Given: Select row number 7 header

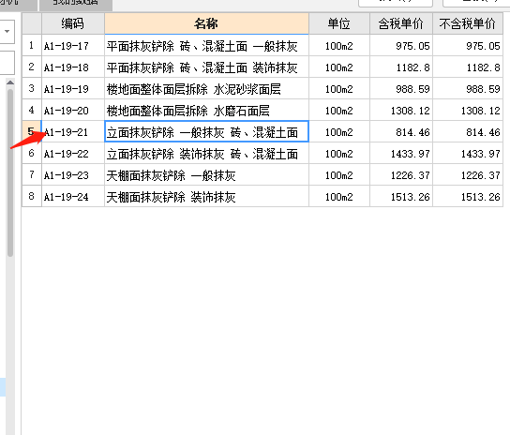Looking at the screenshot, I should (32, 174).
